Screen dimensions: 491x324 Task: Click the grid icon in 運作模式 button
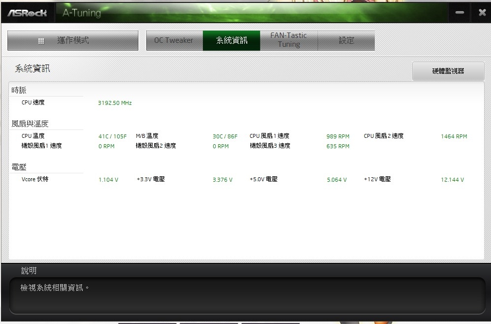click(41, 41)
